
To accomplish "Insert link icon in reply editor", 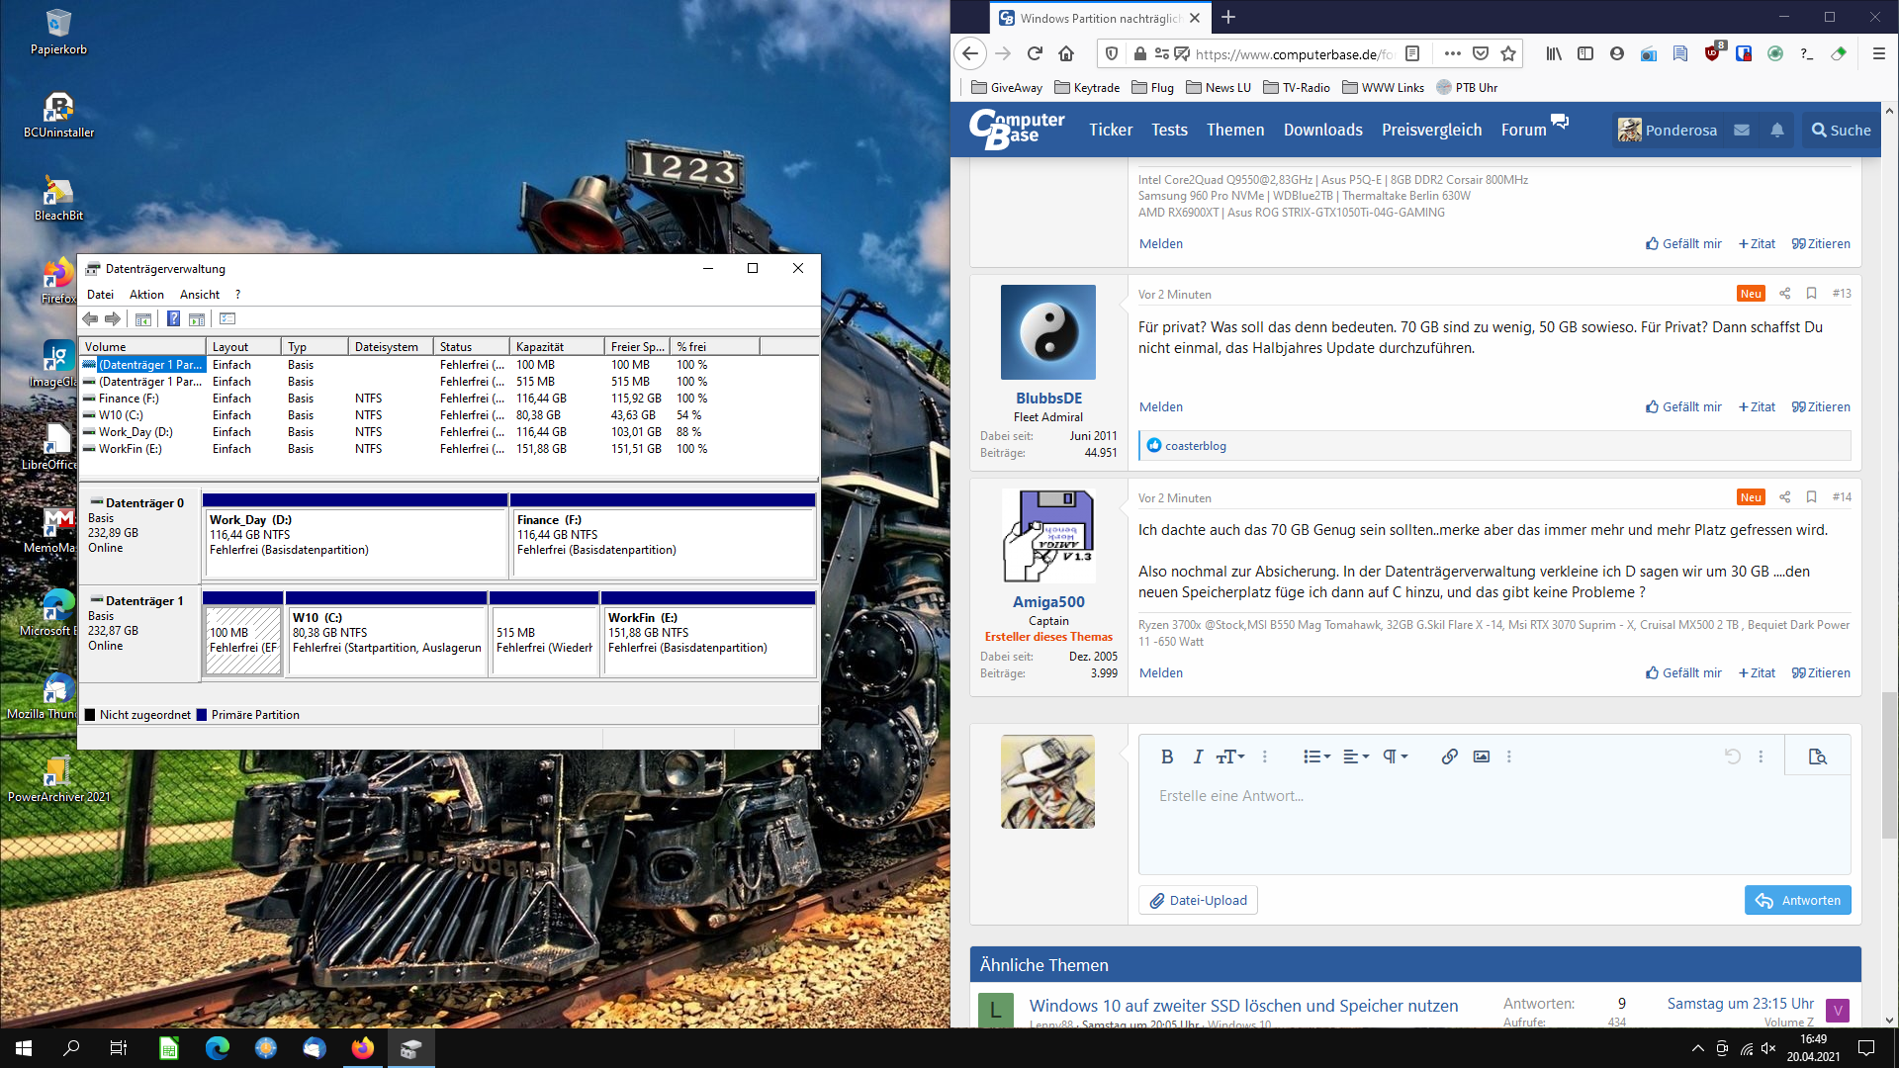I will pos(1449,756).
